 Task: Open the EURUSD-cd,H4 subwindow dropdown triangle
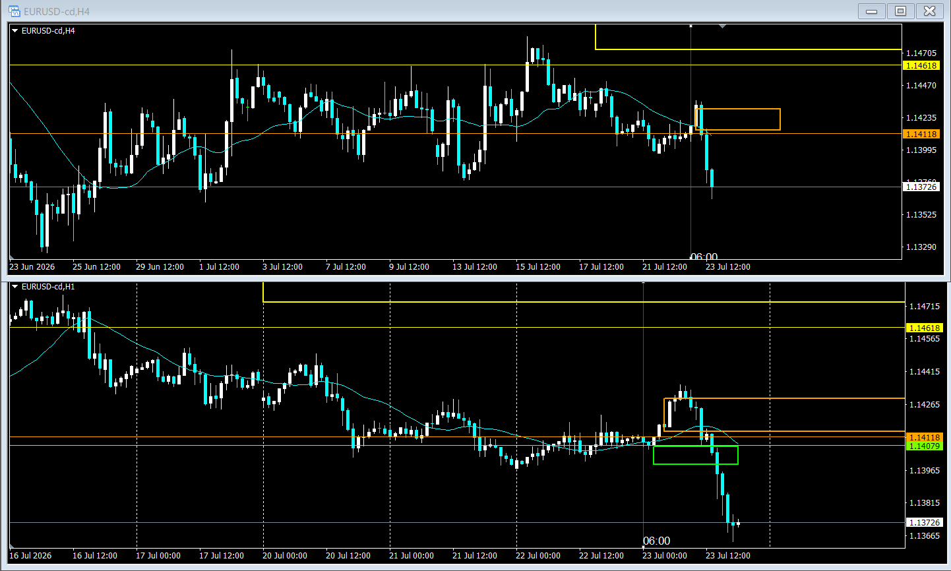(15, 30)
